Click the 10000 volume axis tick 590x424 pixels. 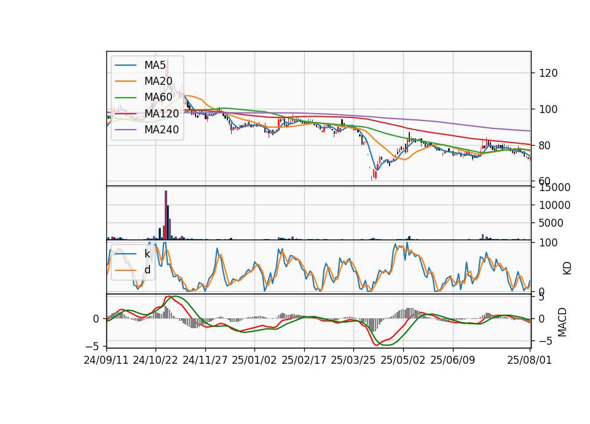pyautogui.click(x=554, y=205)
